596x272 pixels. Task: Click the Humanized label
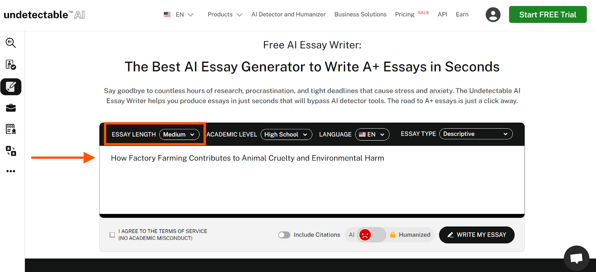click(414, 235)
